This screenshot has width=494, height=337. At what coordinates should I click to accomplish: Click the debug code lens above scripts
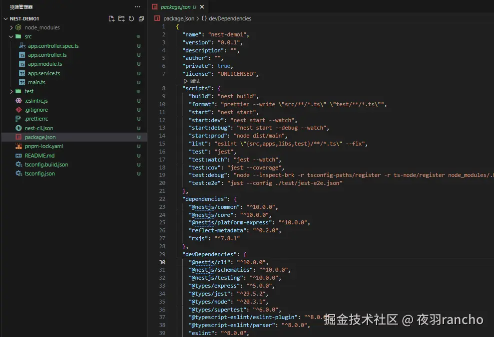pyautogui.click(x=192, y=81)
